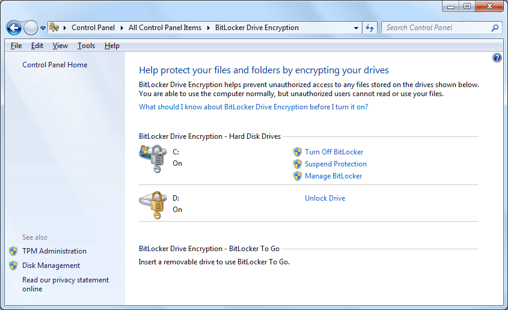Click the shield icon beside Manage BitLocker

click(x=298, y=176)
